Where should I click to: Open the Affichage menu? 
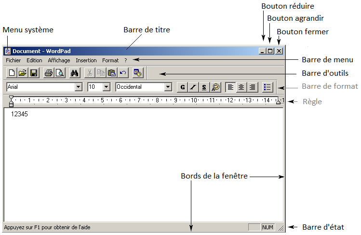click(59, 60)
